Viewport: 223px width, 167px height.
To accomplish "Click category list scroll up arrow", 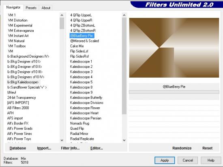I will pyautogui.click(x=62, y=15).
